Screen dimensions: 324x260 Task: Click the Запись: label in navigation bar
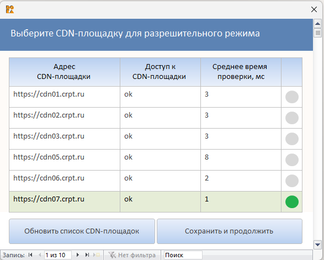(14, 255)
